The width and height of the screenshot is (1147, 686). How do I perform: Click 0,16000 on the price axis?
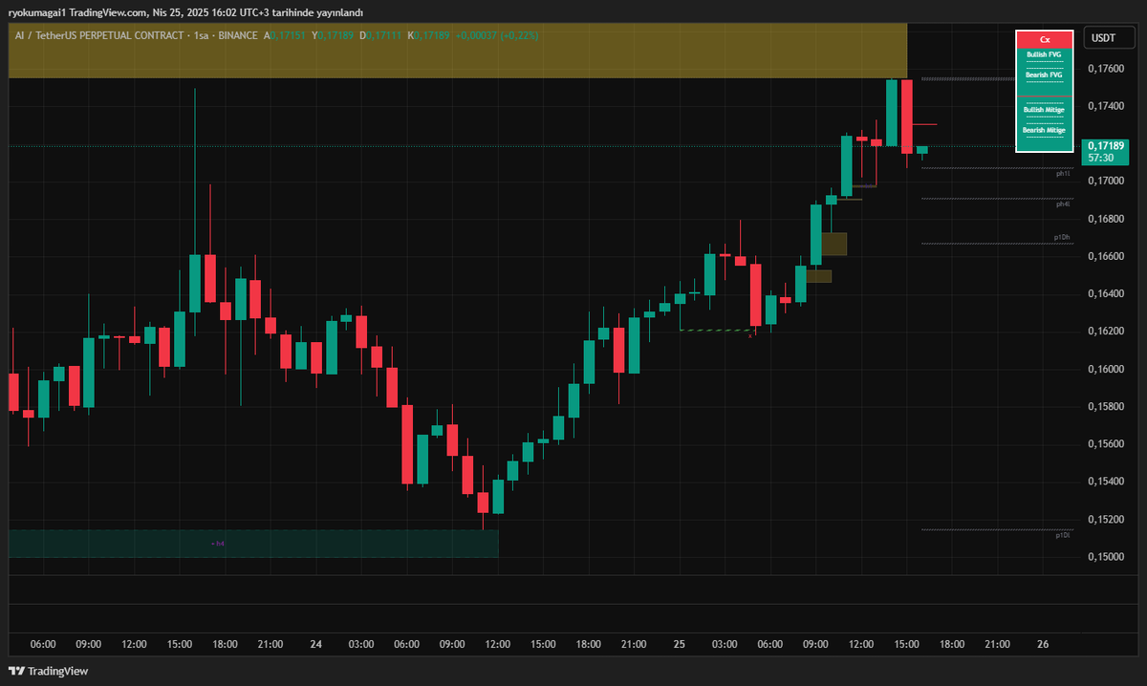pos(1106,370)
